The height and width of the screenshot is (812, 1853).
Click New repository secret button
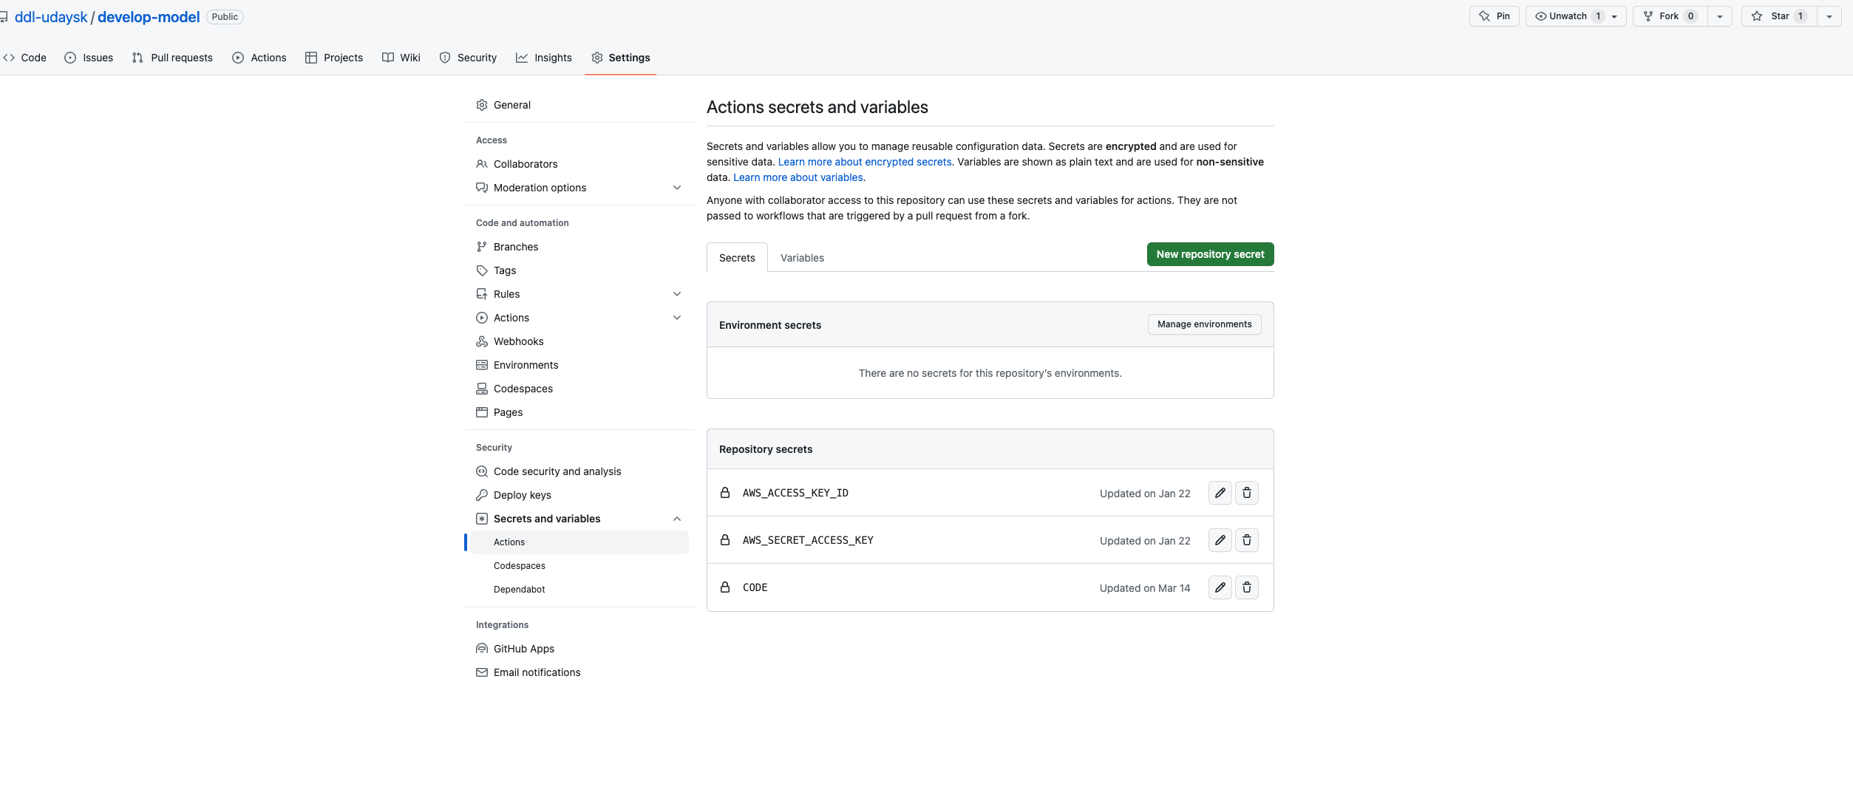(x=1210, y=254)
